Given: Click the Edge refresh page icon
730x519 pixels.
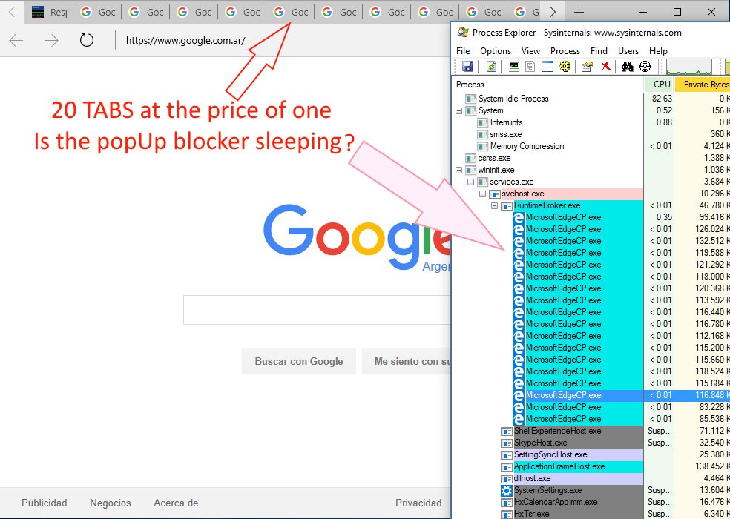Looking at the screenshot, I should tap(87, 41).
